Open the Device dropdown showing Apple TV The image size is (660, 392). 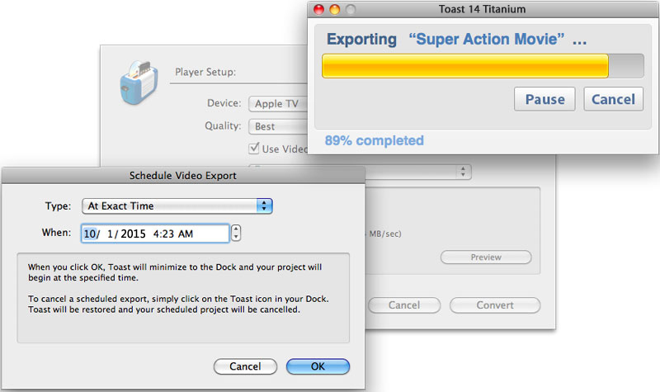click(277, 104)
